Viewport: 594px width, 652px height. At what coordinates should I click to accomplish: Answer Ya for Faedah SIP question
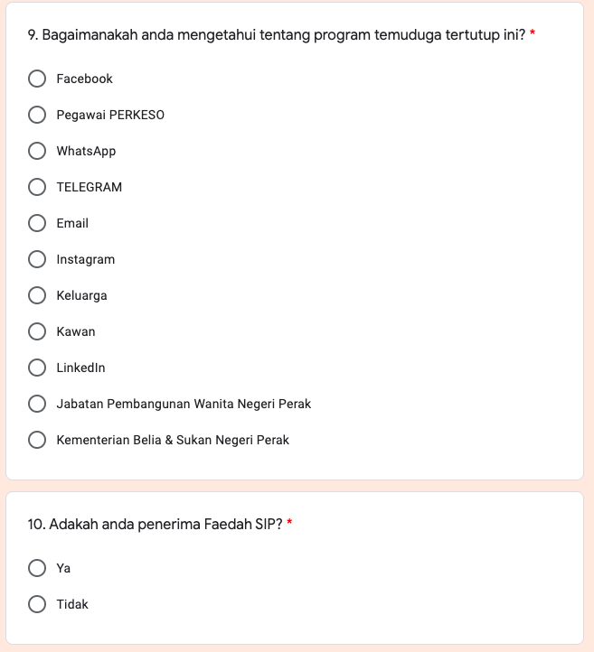point(37,568)
